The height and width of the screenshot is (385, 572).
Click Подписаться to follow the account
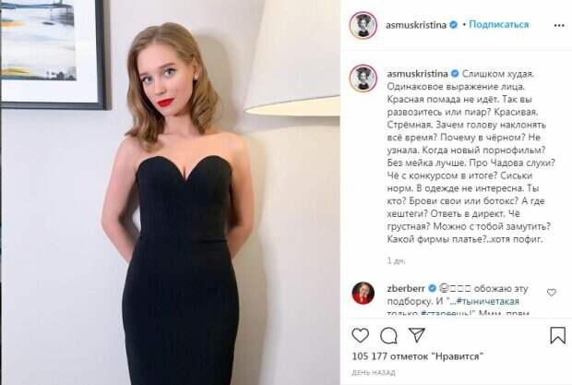point(499,24)
